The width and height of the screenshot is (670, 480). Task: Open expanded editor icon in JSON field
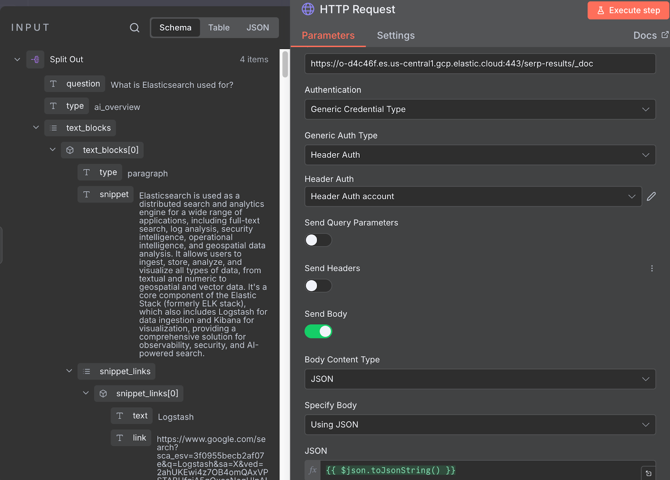tap(648, 473)
